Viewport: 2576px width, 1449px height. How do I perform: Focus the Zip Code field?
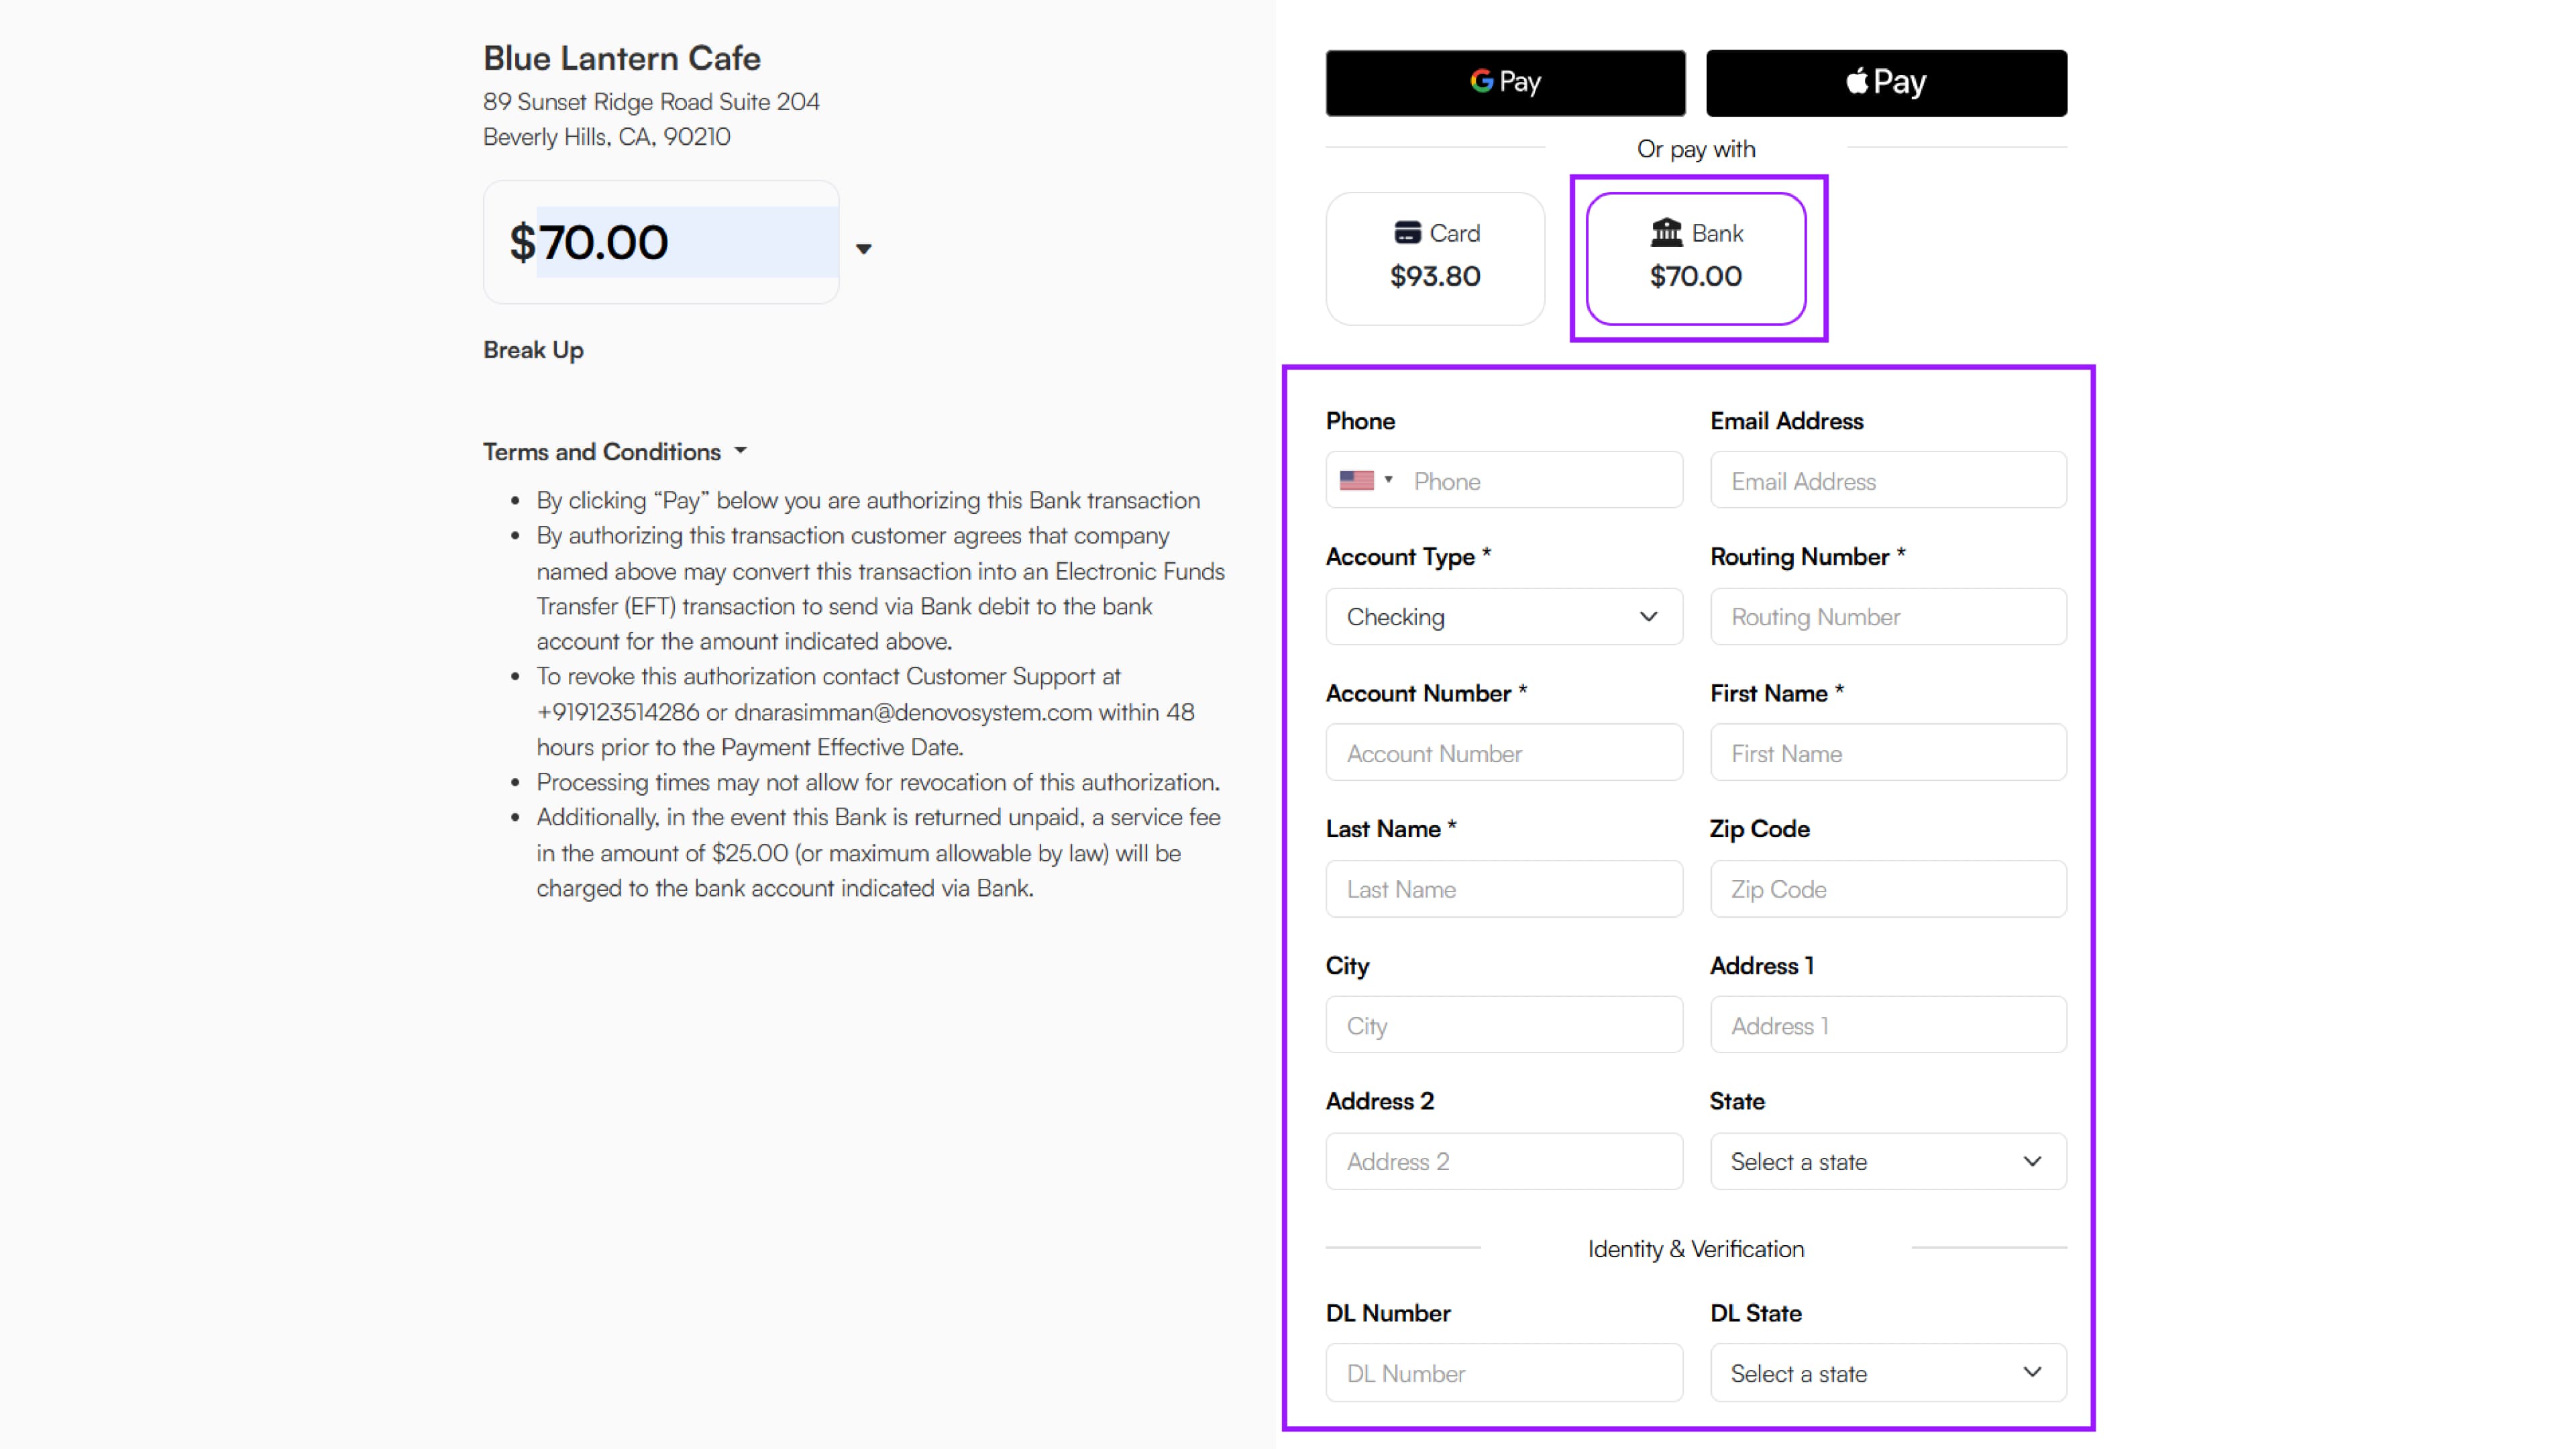click(x=1887, y=889)
